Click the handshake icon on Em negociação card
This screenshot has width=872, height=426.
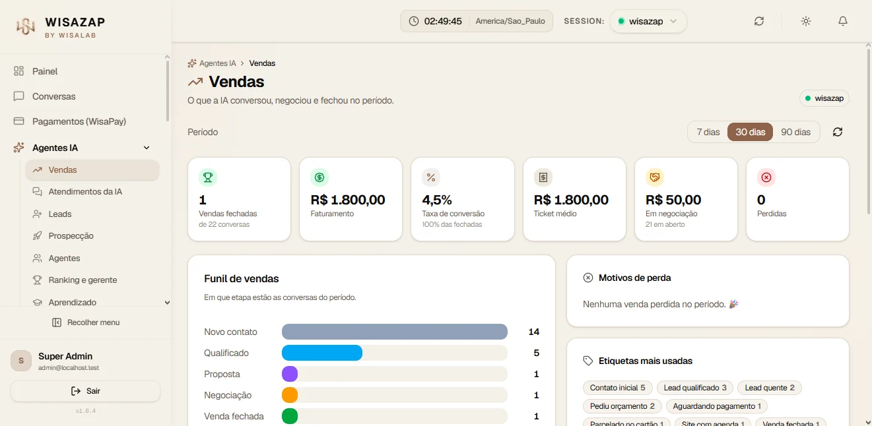(x=655, y=177)
